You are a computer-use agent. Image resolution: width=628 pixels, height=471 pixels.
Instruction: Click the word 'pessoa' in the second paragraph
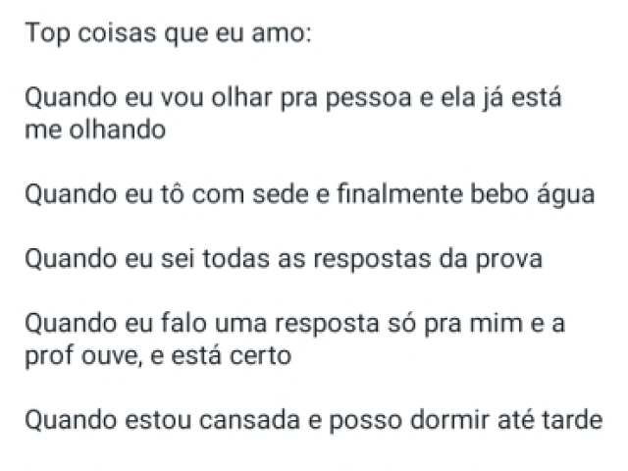pyautogui.click(x=369, y=99)
